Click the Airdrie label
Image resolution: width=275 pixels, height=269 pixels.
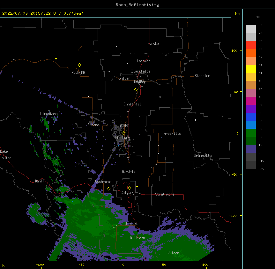(x=129, y=172)
